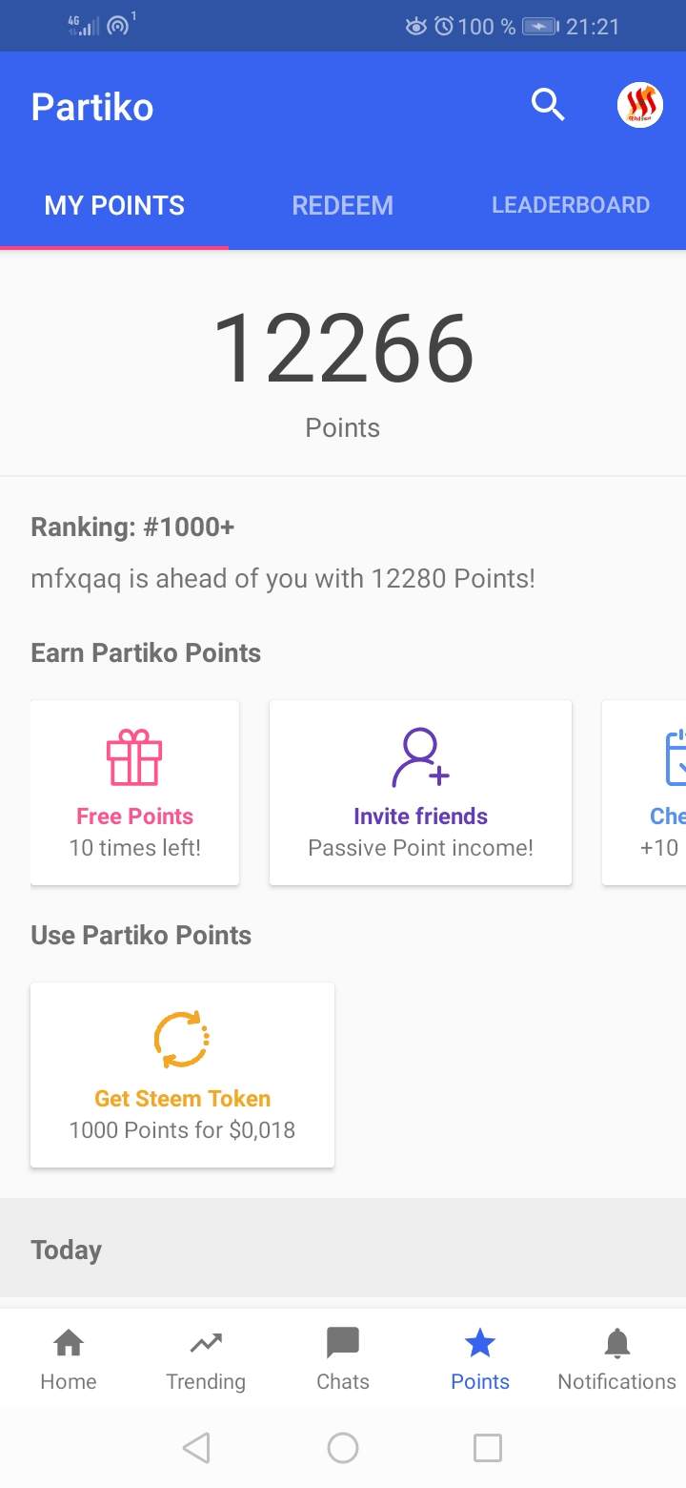Tap the Get Steem Token text
The width and height of the screenshot is (686, 1488).
click(182, 1099)
